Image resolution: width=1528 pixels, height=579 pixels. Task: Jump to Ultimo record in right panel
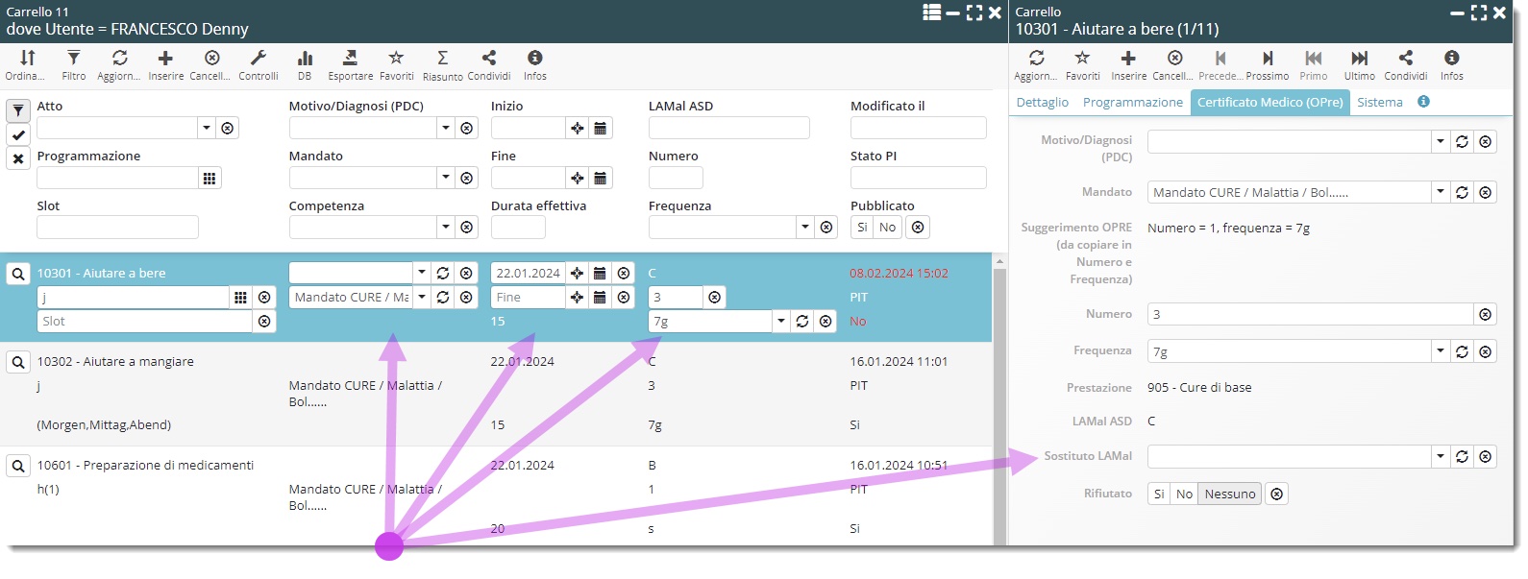point(1359,60)
